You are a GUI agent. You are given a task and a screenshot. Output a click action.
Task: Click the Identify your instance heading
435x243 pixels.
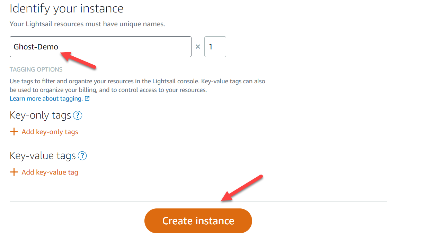(x=66, y=8)
